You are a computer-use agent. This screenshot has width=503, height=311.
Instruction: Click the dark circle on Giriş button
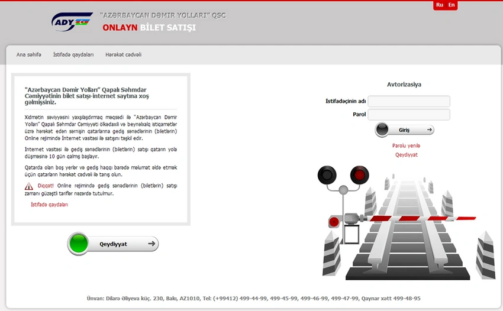(x=382, y=129)
